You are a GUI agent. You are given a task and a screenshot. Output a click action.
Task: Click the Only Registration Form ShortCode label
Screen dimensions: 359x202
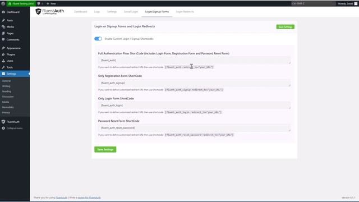point(120,76)
